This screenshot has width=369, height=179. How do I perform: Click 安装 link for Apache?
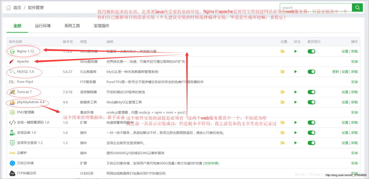click(x=354, y=61)
